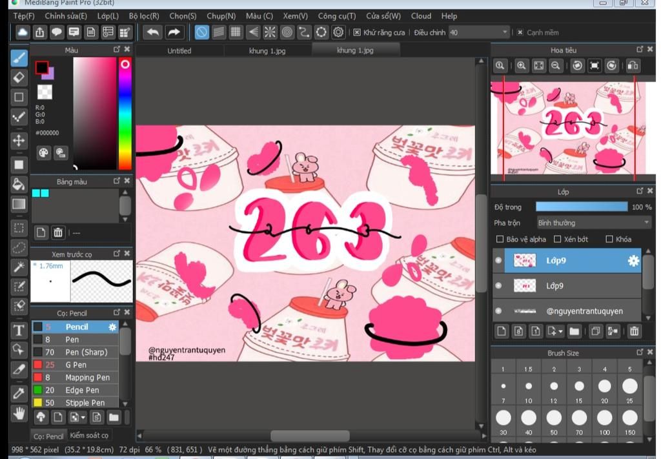The image size is (661, 459).
Task: Duplicate the current layer
Action: tap(595, 331)
